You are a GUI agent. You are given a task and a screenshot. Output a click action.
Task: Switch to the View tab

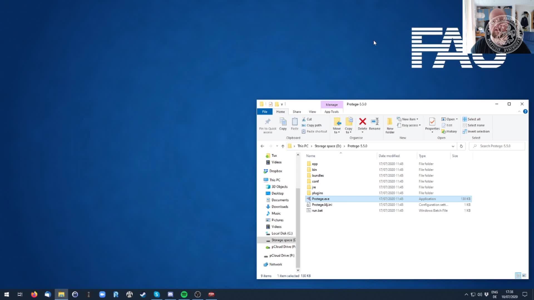point(312,112)
